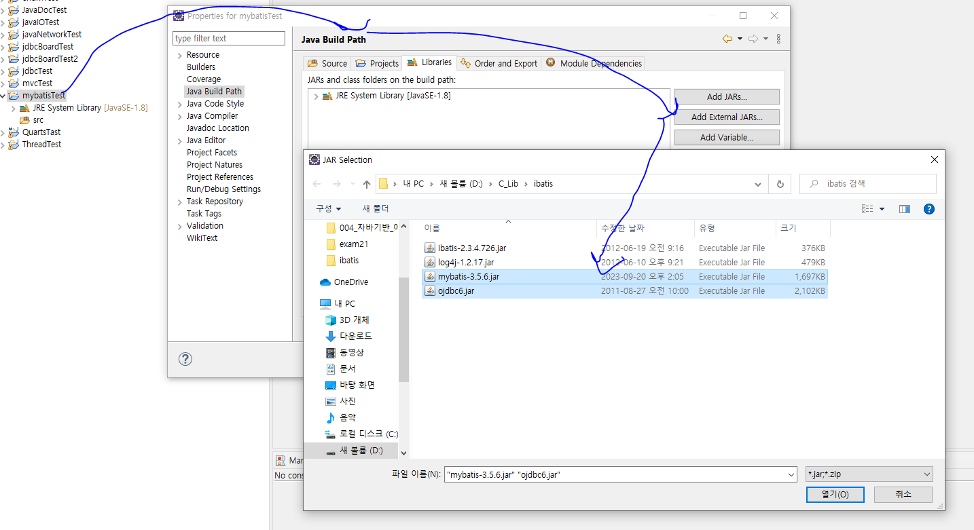Switch to Order and Export tab
Viewport: 974px width, 530px height.
tap(499, 64)
